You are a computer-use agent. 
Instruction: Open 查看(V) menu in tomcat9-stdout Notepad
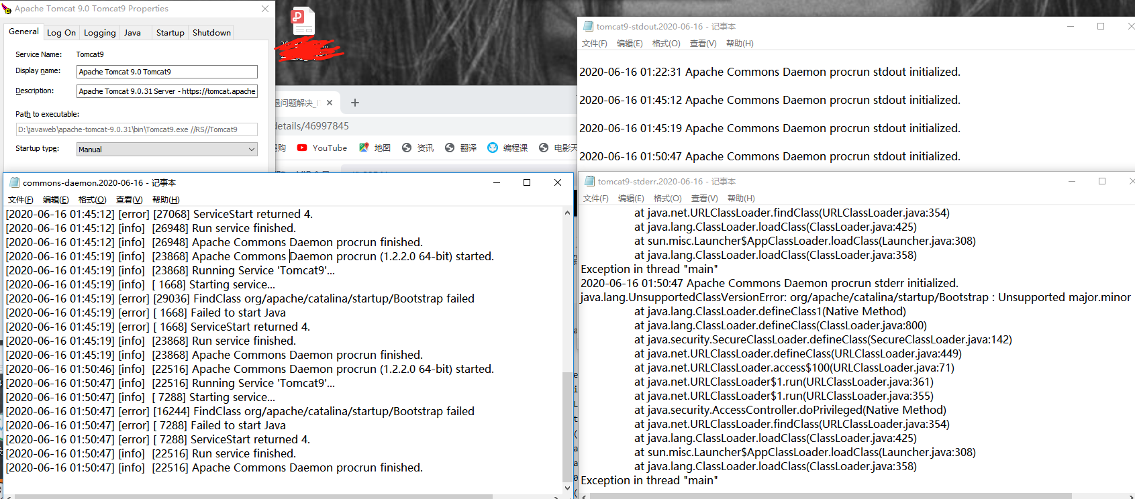(703, 43)
